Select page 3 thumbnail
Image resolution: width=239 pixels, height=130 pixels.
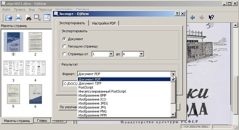point(13,68)
